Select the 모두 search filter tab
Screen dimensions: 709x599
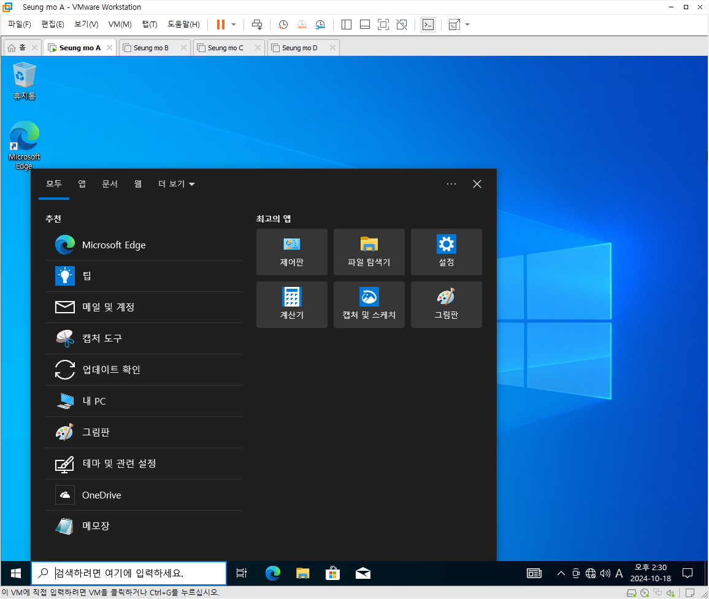(x=54, y=184)
